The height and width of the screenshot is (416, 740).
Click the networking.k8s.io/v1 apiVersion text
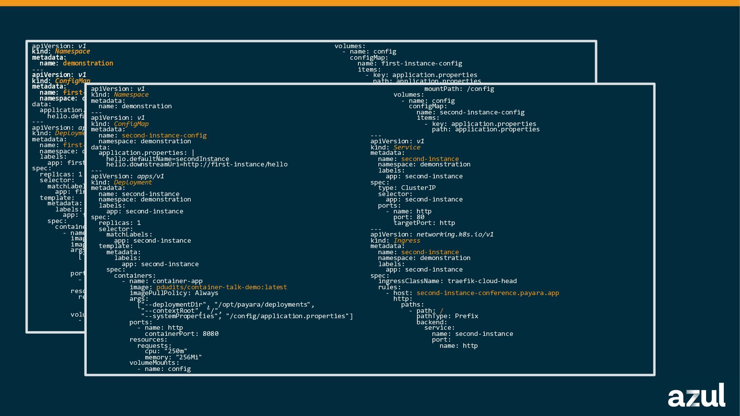pos(454,235)
